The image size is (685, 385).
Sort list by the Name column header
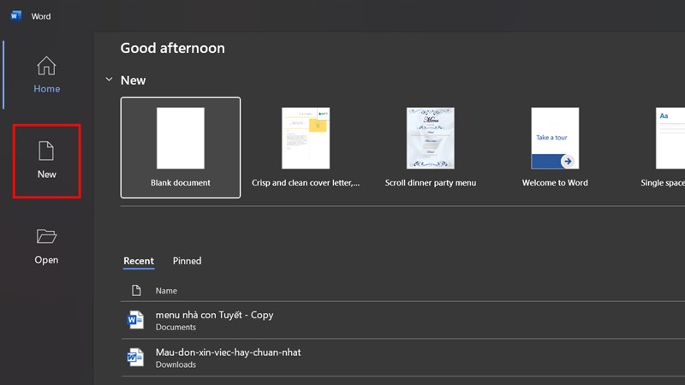click(x=166, y=291)
